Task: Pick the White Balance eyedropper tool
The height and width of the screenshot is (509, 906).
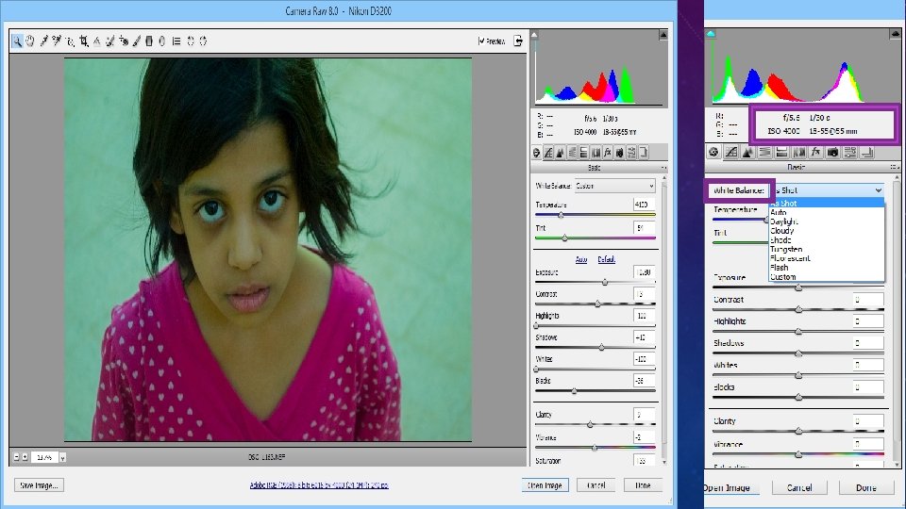Action: pyautogui.click(x=43, y=41)
